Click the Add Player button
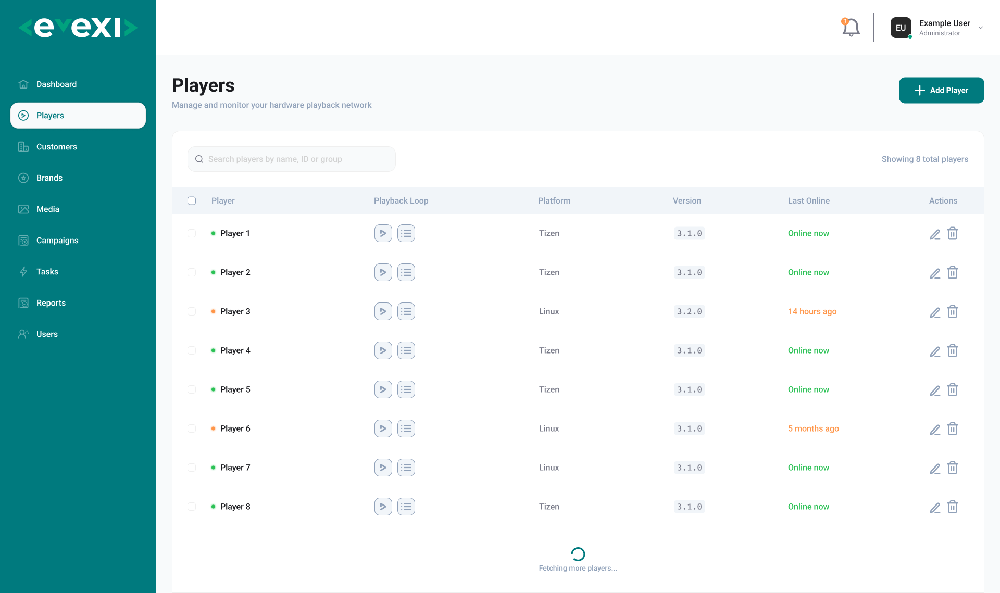This screenshot has height=593, width=1000. pos(941,91)
